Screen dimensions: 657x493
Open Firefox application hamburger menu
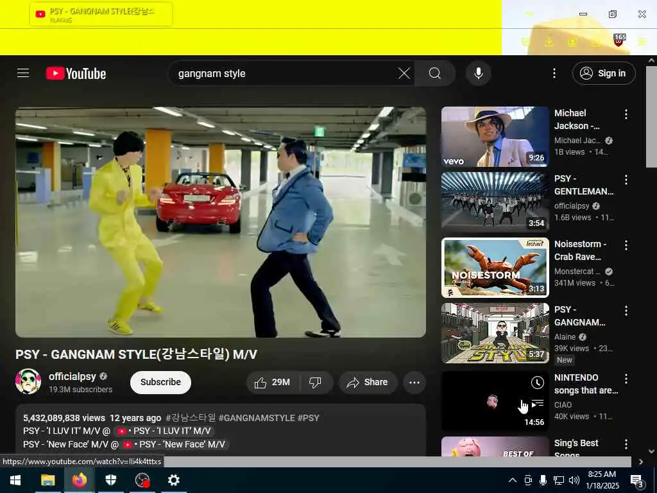642,42
